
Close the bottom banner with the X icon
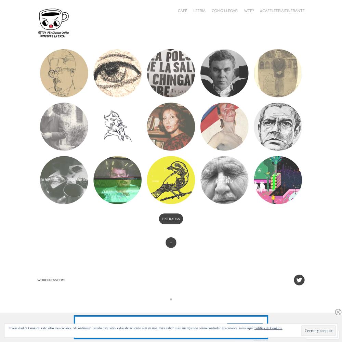[x=338, y=312]
